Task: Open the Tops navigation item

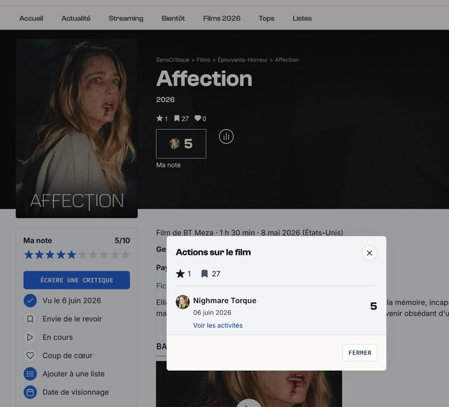Action: point(267,18)
